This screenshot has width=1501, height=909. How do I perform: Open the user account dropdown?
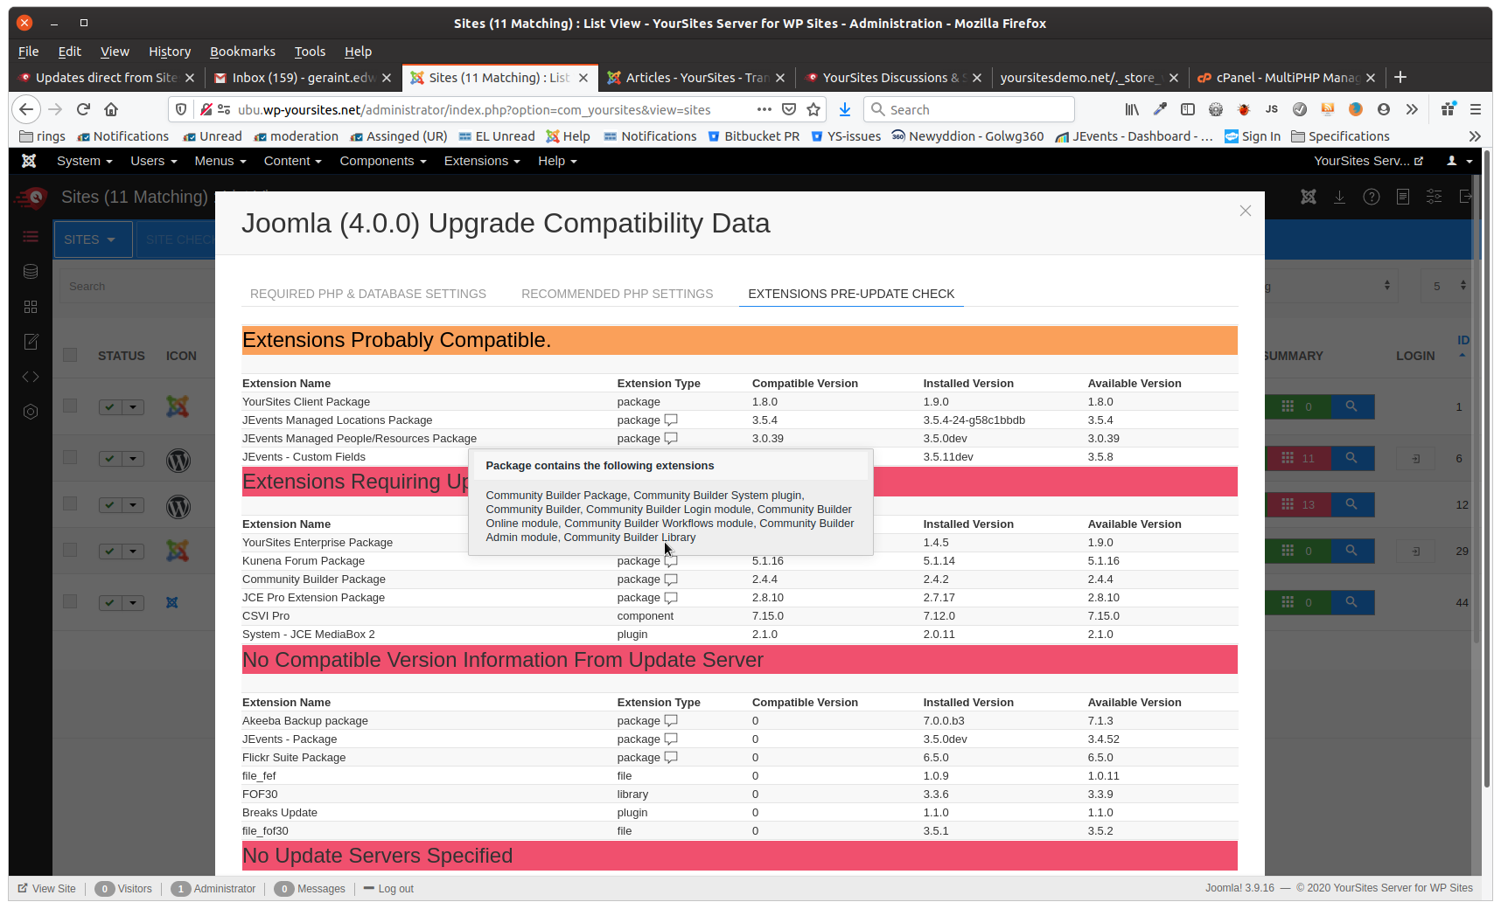1459,161
